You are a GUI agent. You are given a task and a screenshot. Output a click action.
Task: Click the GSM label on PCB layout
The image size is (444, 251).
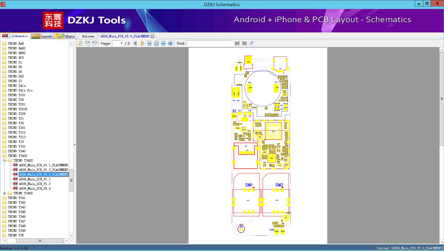272,230
